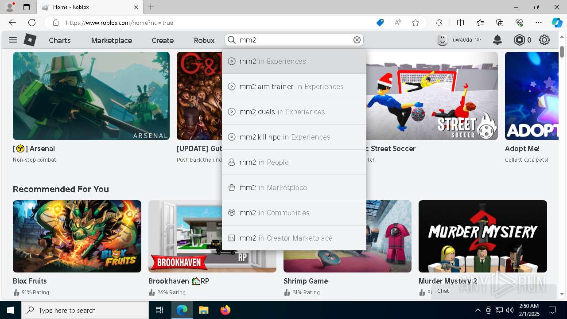Open the Street Soccer thumbnail

coord(432,96)
